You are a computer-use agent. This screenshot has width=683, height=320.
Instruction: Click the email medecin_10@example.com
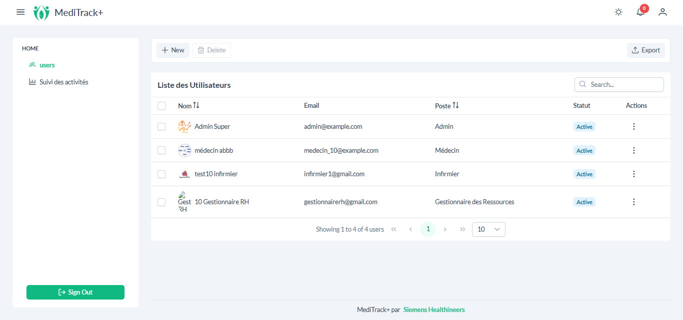(341, 150)
